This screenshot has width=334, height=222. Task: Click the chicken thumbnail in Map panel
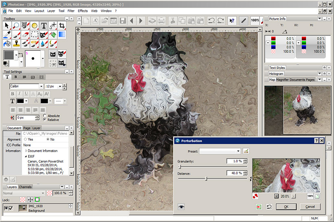(307, 110)
